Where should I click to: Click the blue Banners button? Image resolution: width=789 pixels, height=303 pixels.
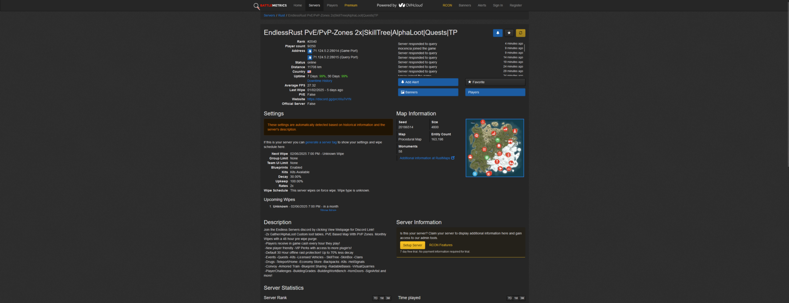428,92
